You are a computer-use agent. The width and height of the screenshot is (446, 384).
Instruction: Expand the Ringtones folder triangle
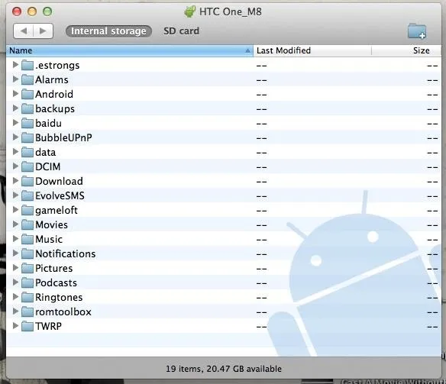pyautogui.click(x=15, y=297)
